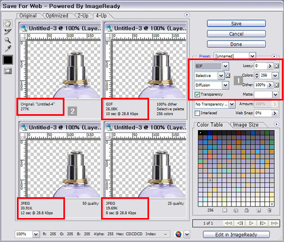284x242 pixels.
Task: Open the Color Table palette menu
Action: 276,124
